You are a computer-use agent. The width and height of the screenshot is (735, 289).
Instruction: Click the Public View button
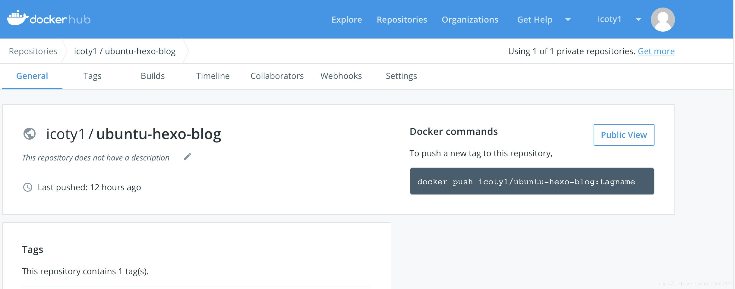pos(624,135)
